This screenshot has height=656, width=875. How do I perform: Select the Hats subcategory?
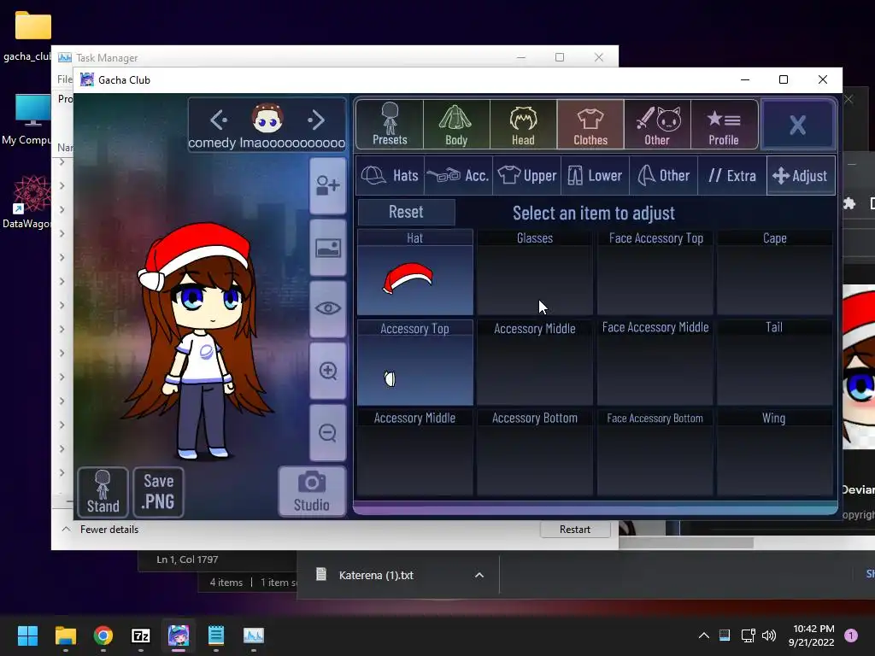click(x=390, y=176)
